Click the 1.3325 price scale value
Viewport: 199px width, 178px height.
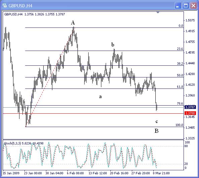click(x=190, y=138)
